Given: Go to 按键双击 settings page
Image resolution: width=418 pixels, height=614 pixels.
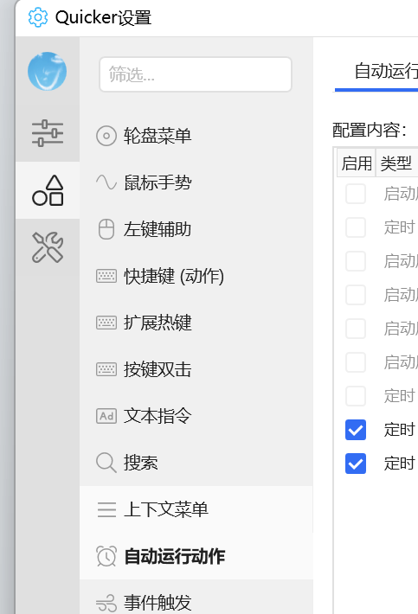Looking at the screenshot, I should pyautogui.click(x=196, y=369).
